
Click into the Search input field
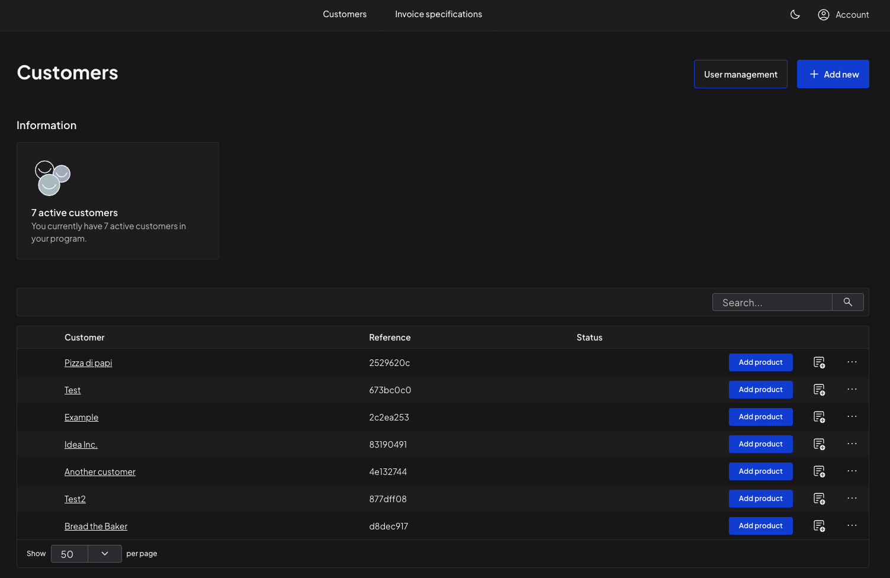tap(772, 303)
